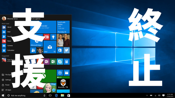
Task: Open the Microsoft Edge tile
Action: point(36,40)
